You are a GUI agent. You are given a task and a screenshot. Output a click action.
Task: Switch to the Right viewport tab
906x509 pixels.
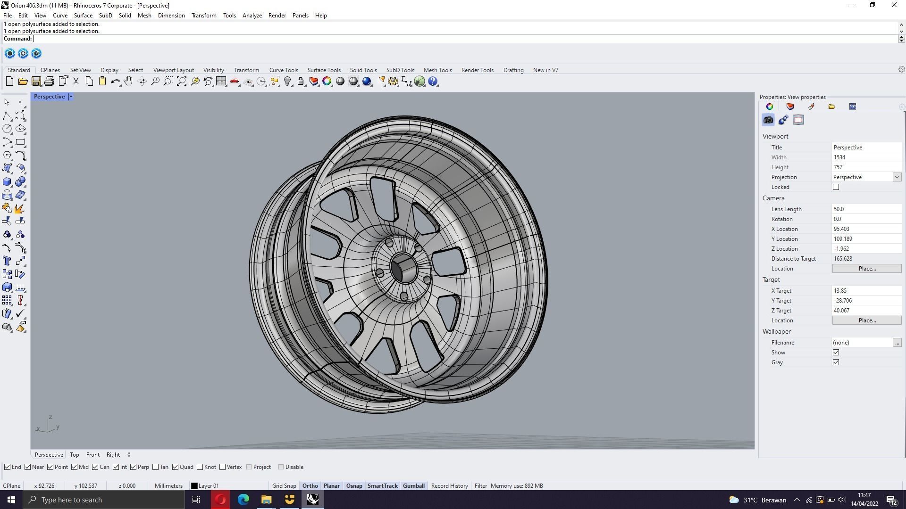[113, 455]
